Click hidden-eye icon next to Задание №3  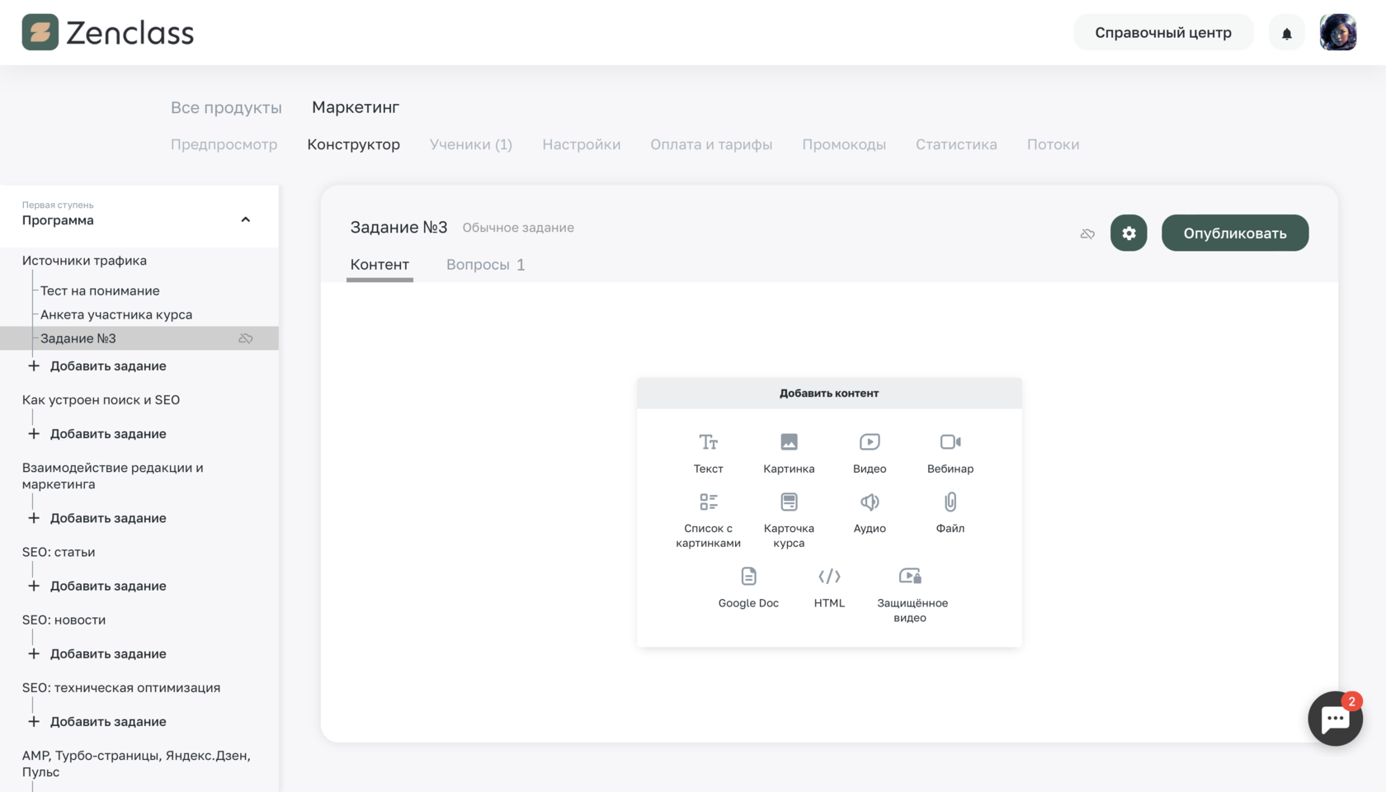pyautogui.click(x=246, y=338)
